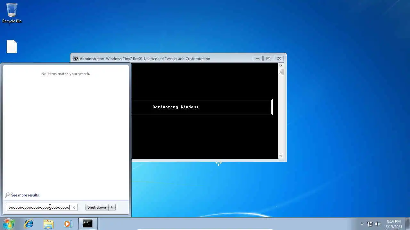Open Windows Media Player taskbar icon

(x=68, y=224)
